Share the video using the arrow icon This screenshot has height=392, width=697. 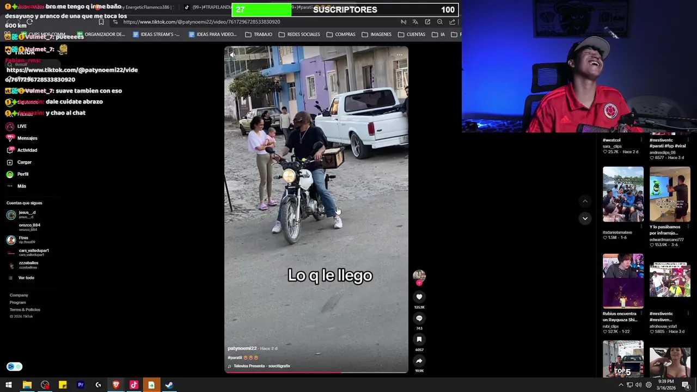click(x=419, y=360)
